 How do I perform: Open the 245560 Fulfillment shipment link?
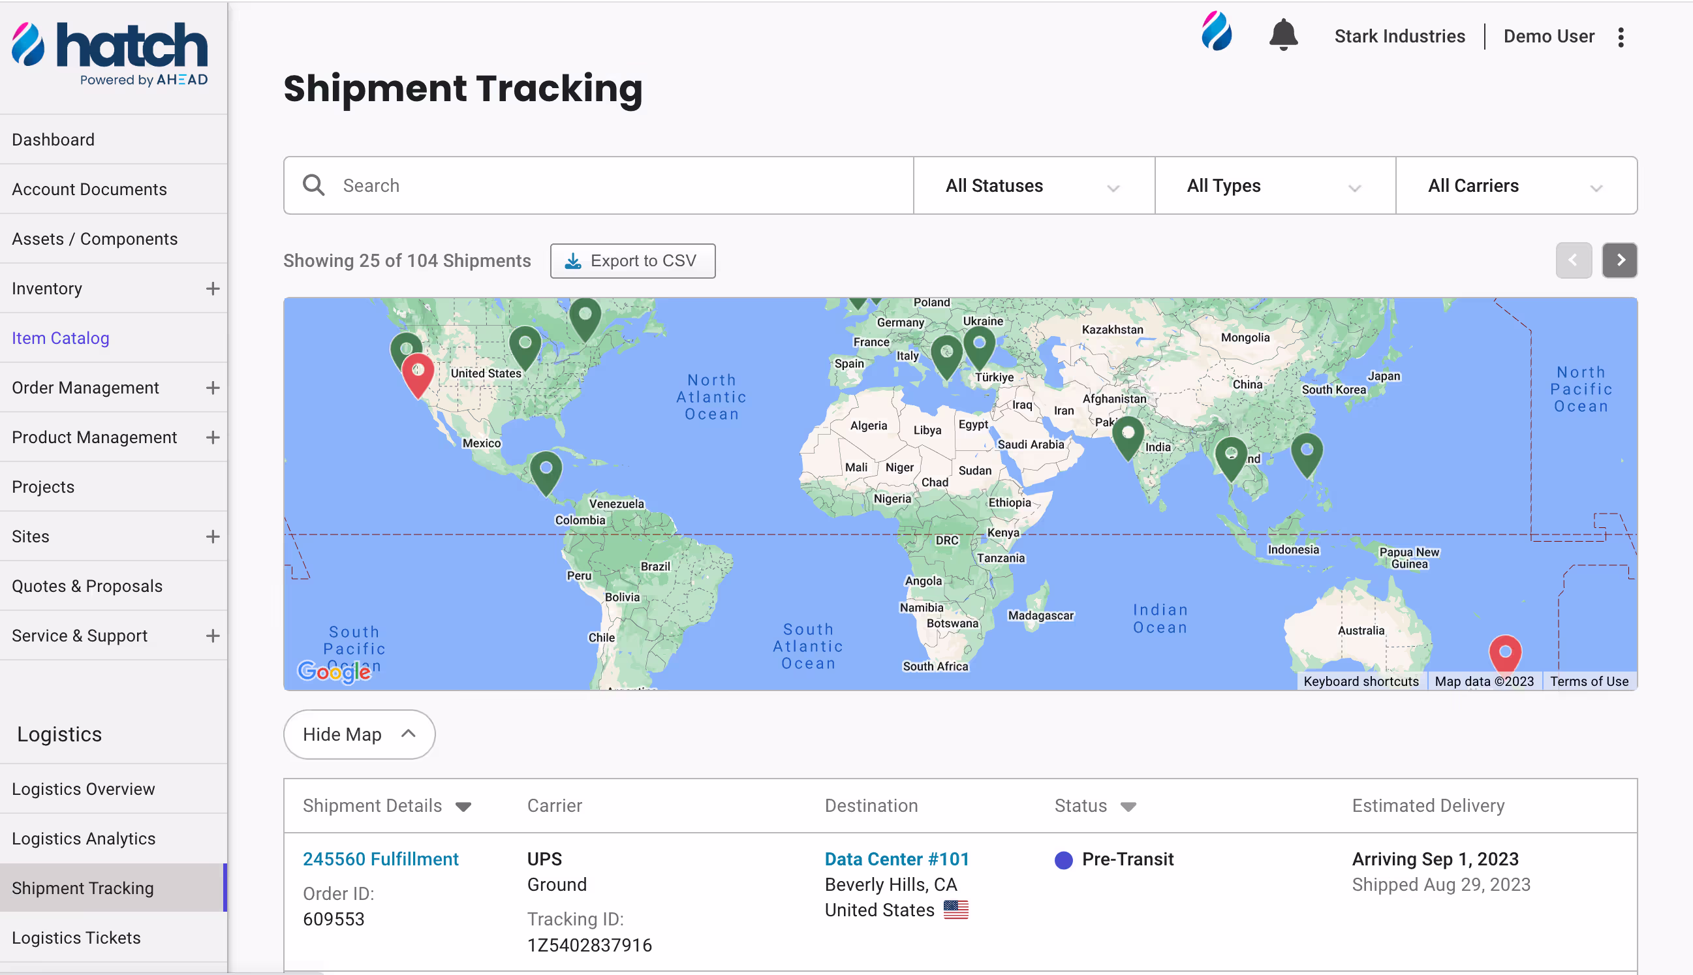click(381, 859)
